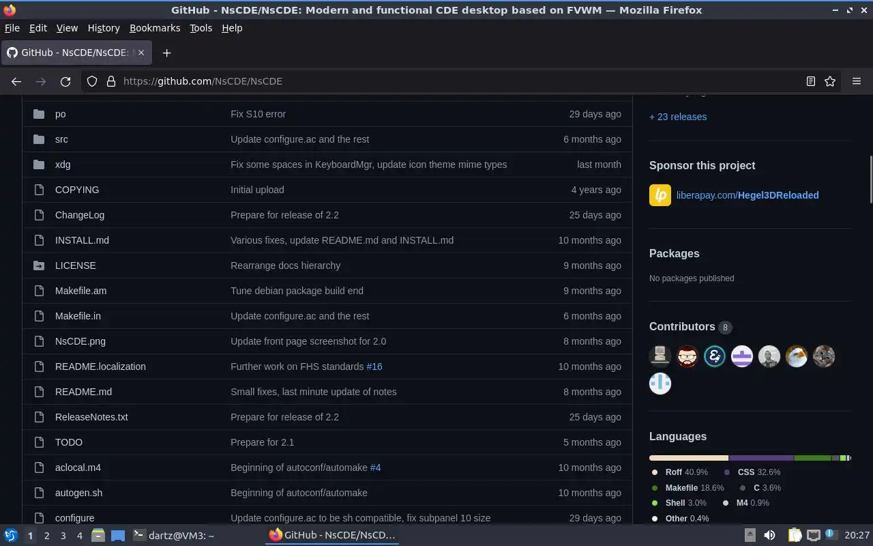This screenshot has height=546, width=873.
Task: Bookmark this page with the star
Action: point(830,81)
